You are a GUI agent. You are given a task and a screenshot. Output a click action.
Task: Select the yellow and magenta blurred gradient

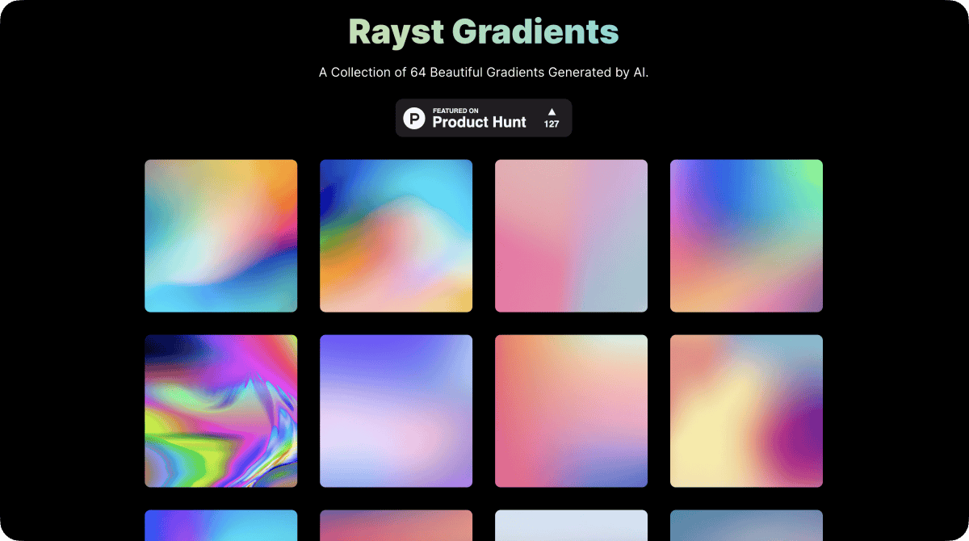(x=746, y=411)
